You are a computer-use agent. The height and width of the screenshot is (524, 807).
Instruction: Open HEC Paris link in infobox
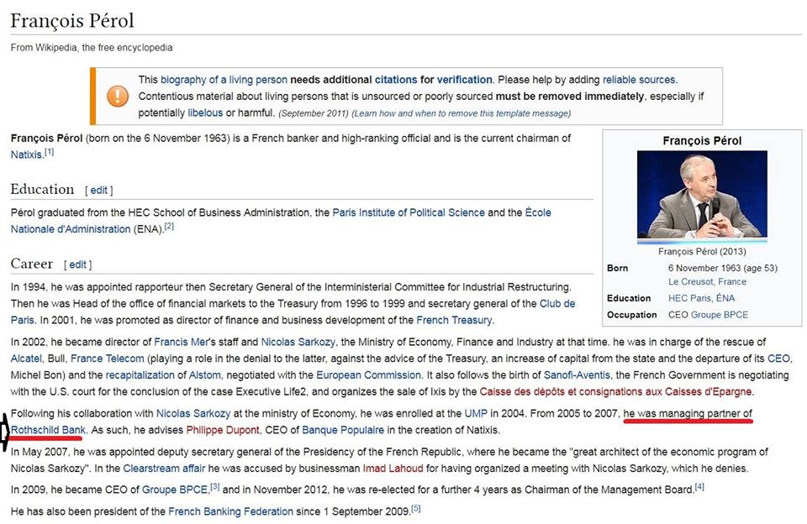[689, 298]
